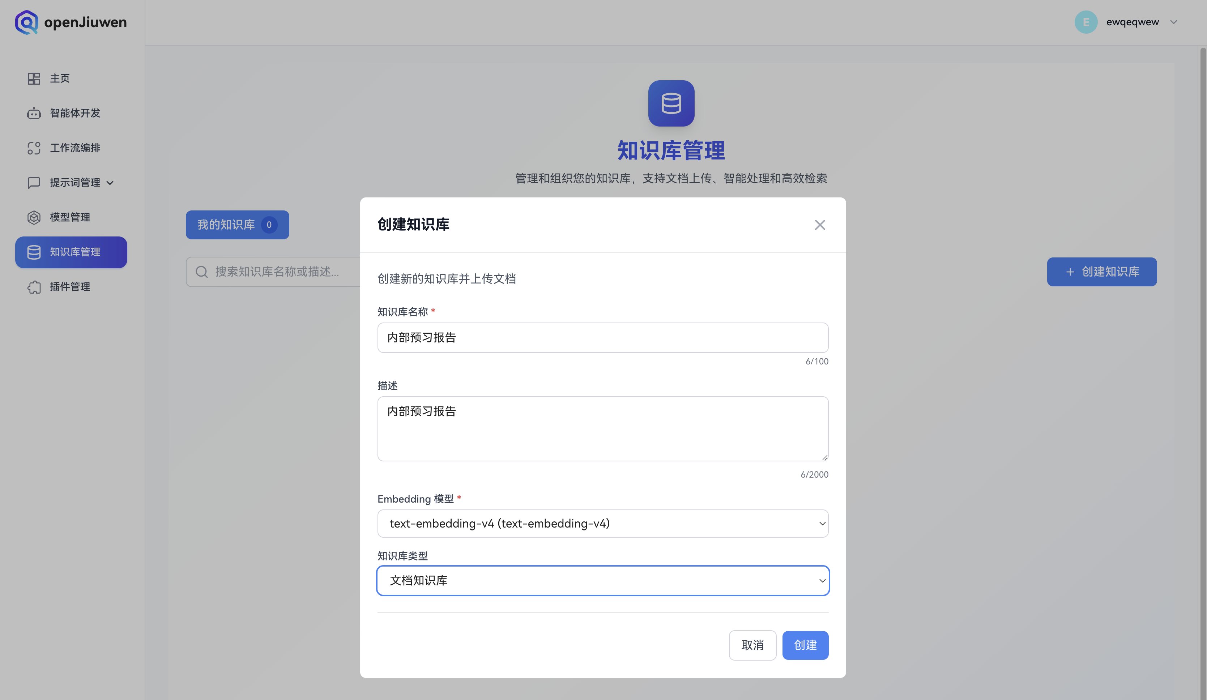The width and height of the screenshot is (1207, 700).
Task: Click the 创建 button to confirm
Action: (805, 645)
